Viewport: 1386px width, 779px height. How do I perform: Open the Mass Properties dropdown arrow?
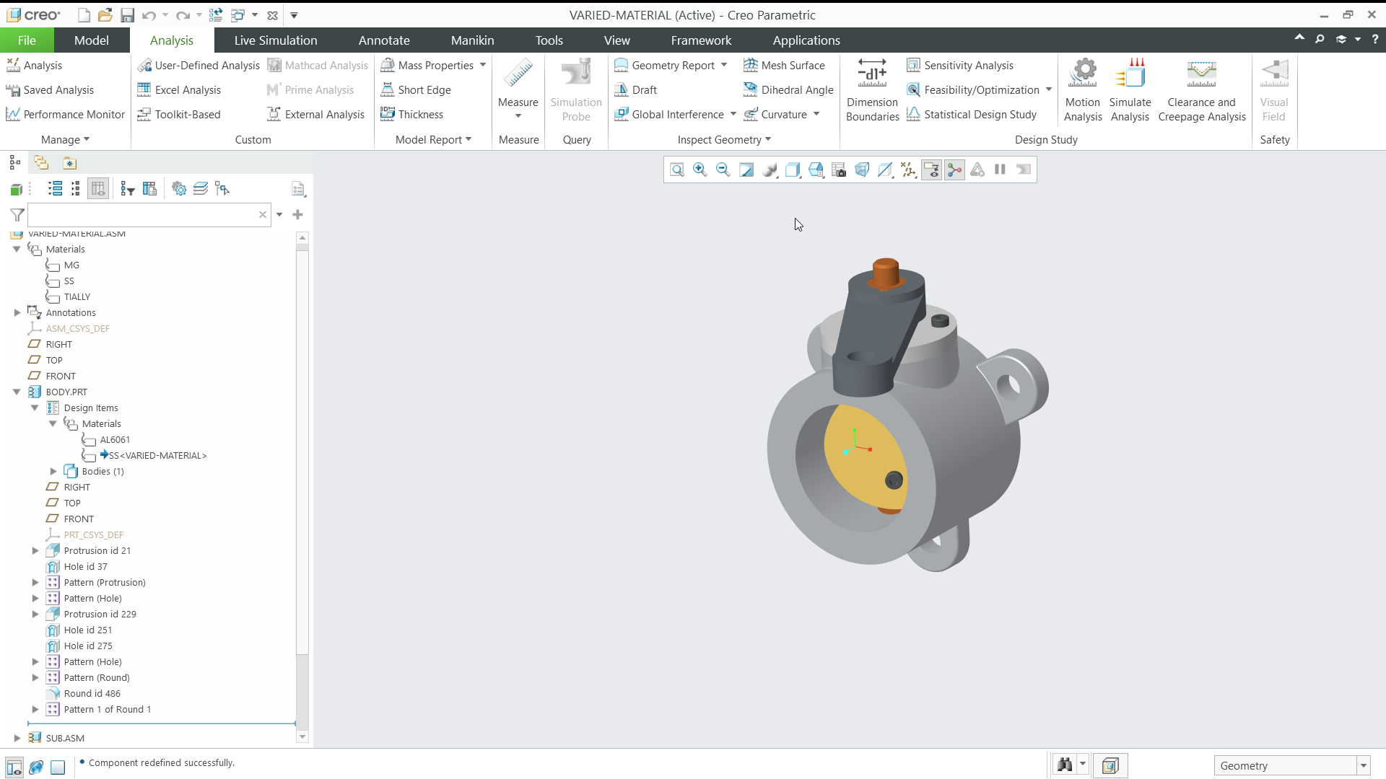point(483,65)
